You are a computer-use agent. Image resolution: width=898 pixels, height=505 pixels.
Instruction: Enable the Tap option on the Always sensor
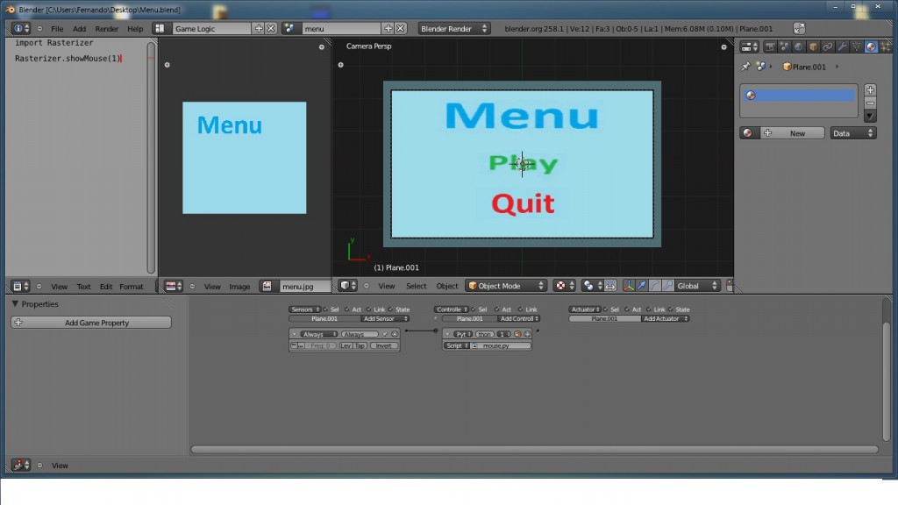pos(360,345)
